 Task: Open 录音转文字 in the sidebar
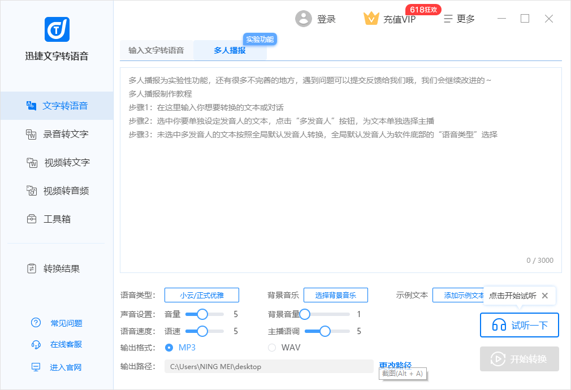click(x=57, y=134)
